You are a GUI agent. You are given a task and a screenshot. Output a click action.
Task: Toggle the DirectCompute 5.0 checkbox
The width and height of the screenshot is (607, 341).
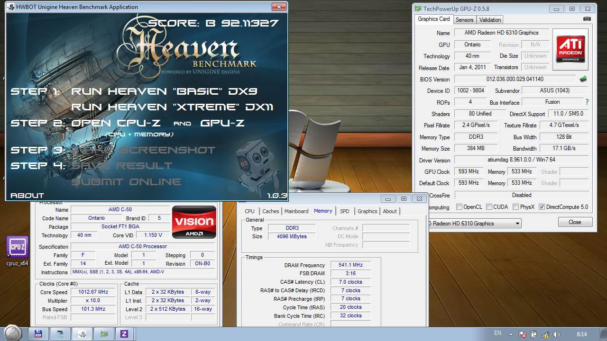point(542,207)
